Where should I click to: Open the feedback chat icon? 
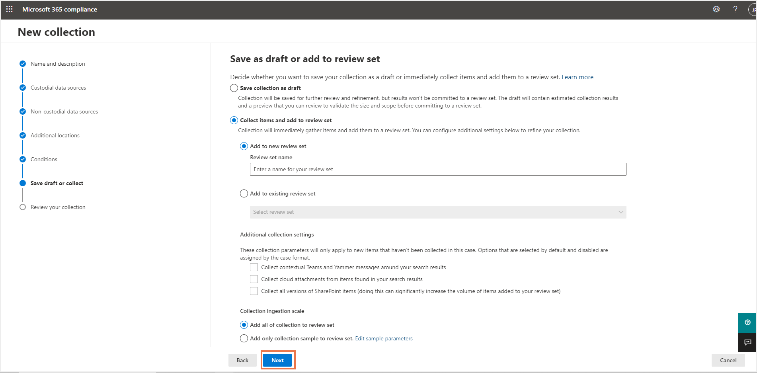pyautogui.click(x=747, y=342)
